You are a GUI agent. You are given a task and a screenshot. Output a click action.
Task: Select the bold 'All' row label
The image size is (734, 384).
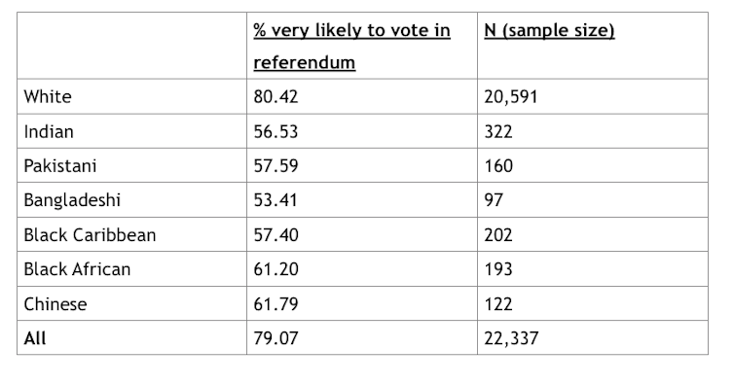(35, 337)
